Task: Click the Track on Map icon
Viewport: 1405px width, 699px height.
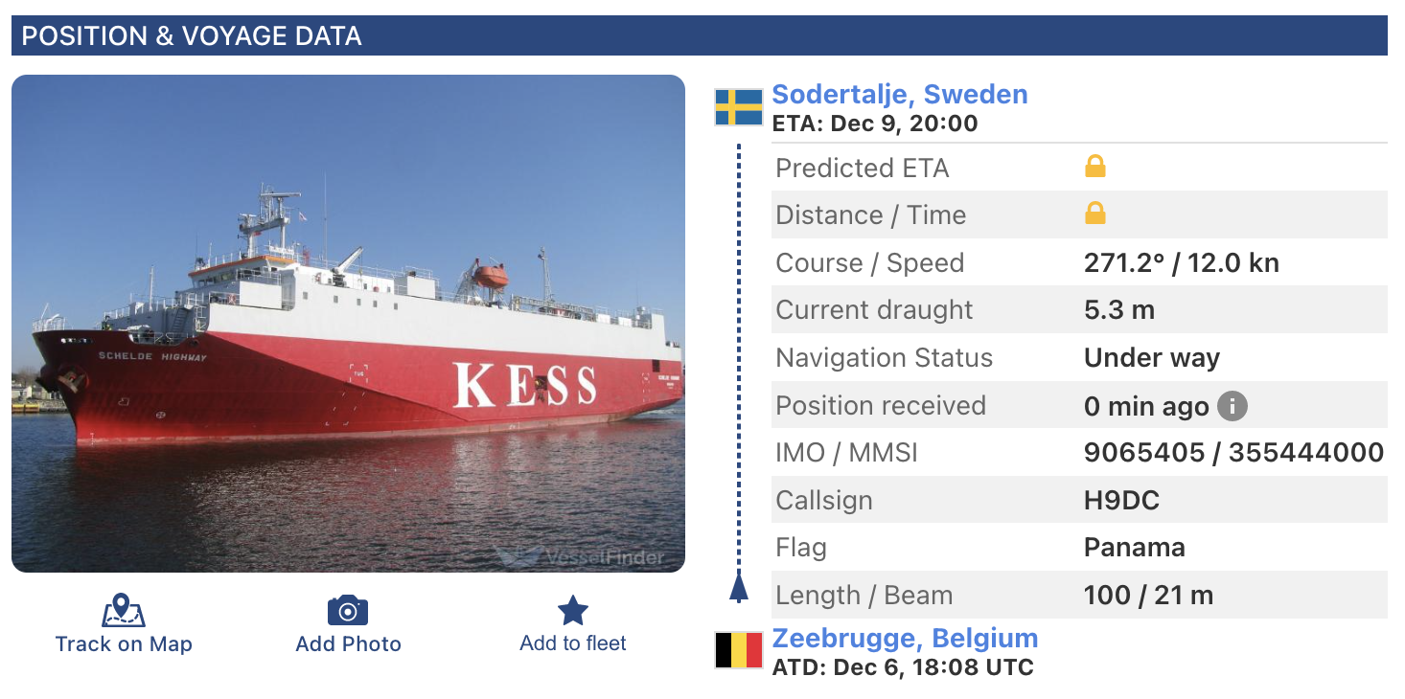Action: (123, 610)
